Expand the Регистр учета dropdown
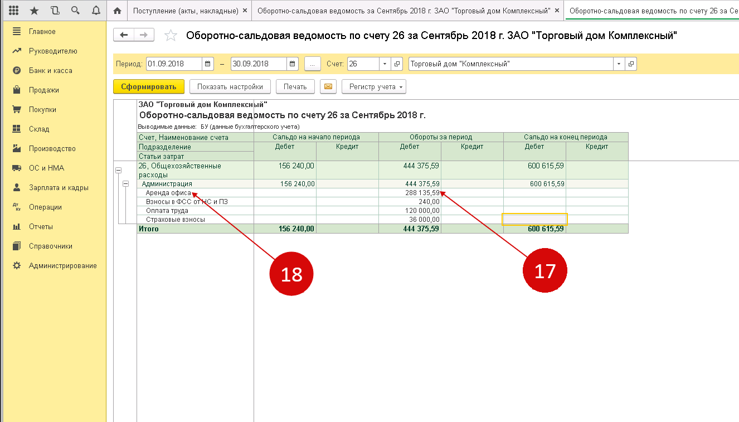Viewport: 739px width, 422px height. pyautogui.click(x=374, y=87)
